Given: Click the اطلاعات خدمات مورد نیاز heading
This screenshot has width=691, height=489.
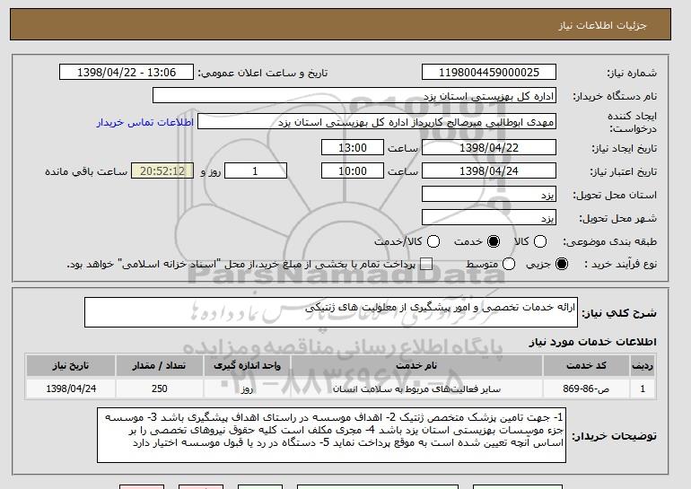Looking at the screenshot, I should (592, 342).
